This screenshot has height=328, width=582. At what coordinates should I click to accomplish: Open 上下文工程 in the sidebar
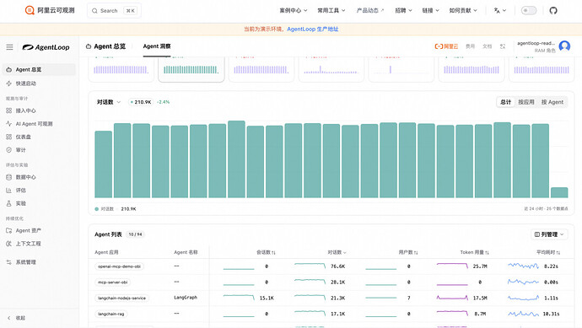tap(39, 244)
